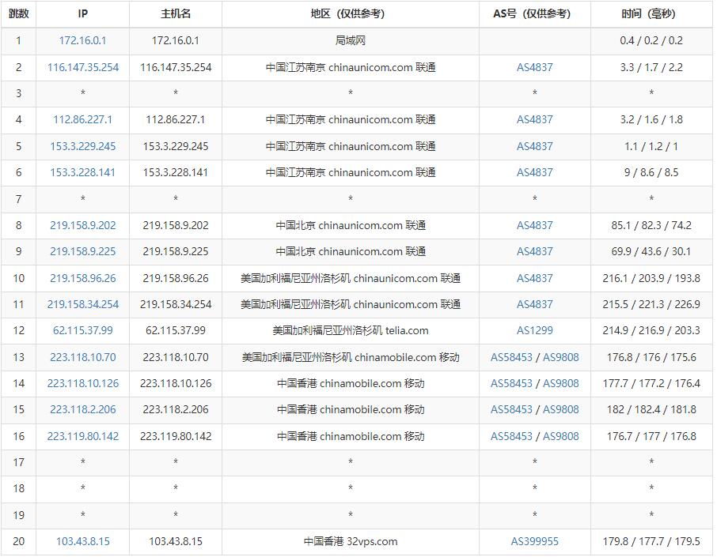Click AS58453 link in hop 16 row
The height and width of the screenshot is (557, 717).
(511, 436)
